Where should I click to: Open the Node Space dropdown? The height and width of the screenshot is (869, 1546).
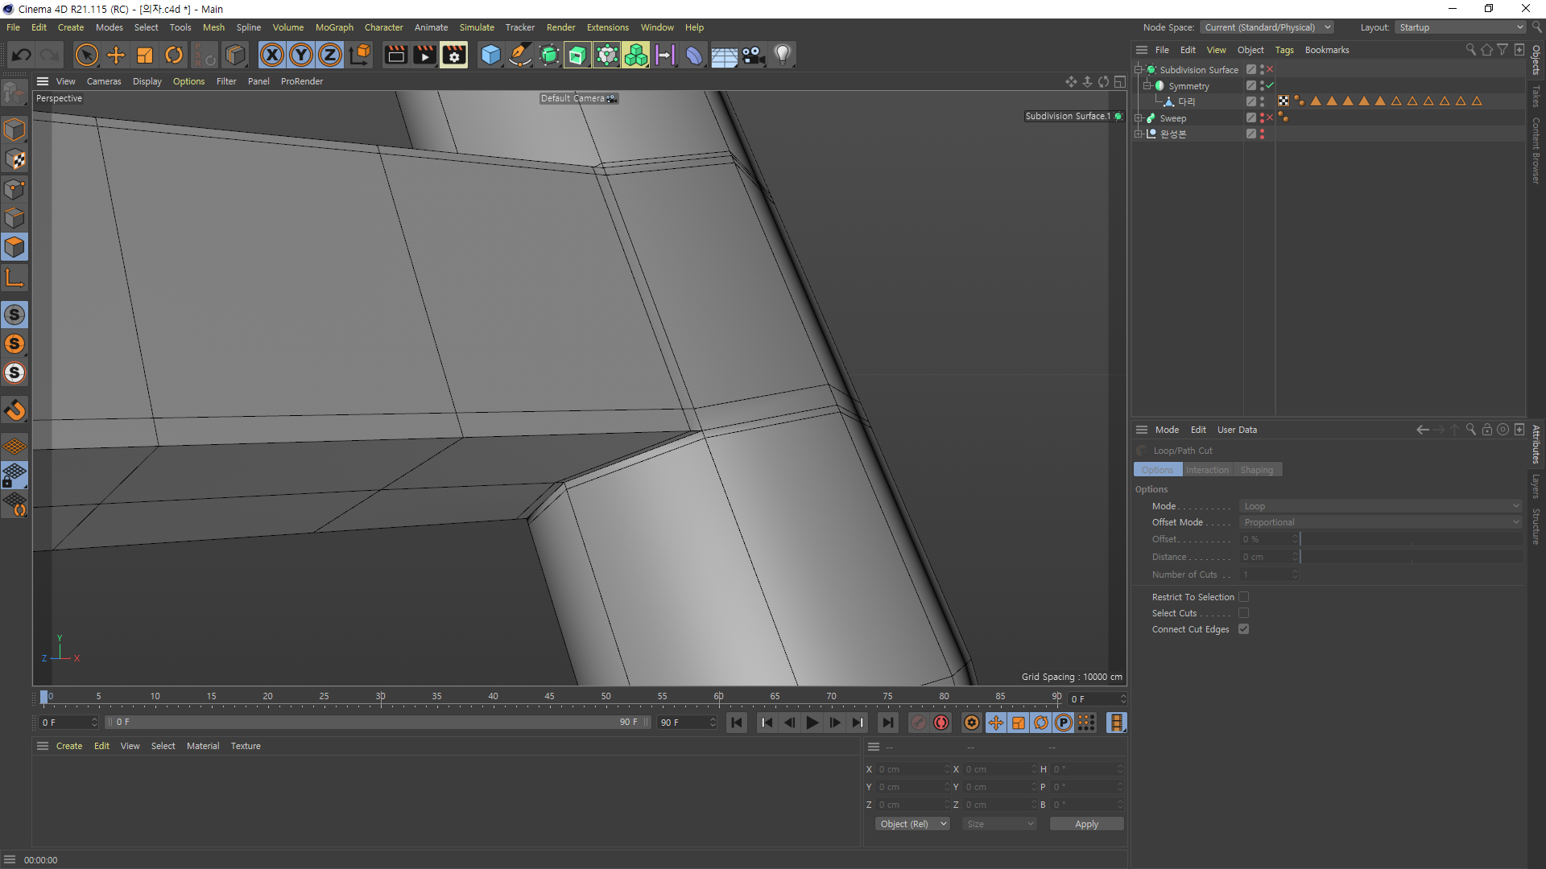1267,27
